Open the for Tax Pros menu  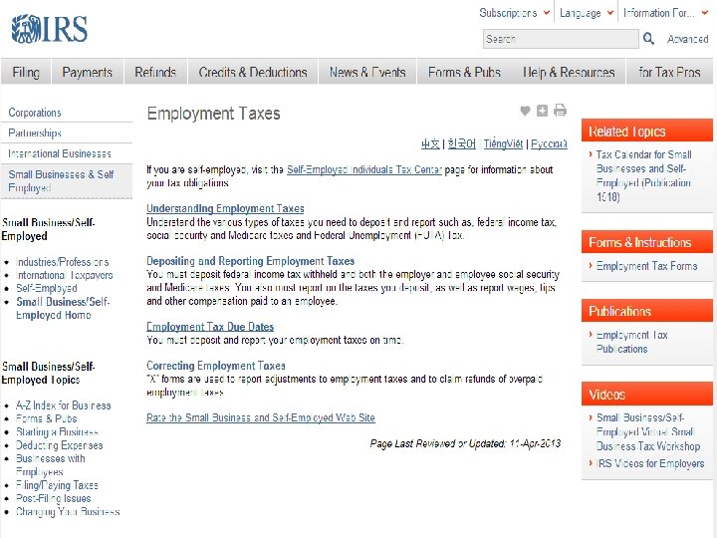click(x=669, y=72)
